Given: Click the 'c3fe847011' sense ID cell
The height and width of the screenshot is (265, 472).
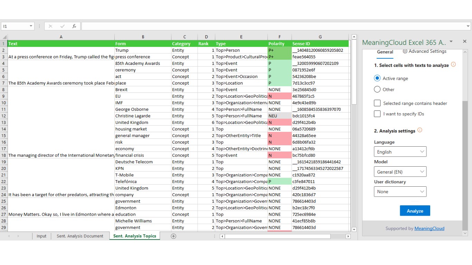Looking at the screenshot, I should point(320,181).
